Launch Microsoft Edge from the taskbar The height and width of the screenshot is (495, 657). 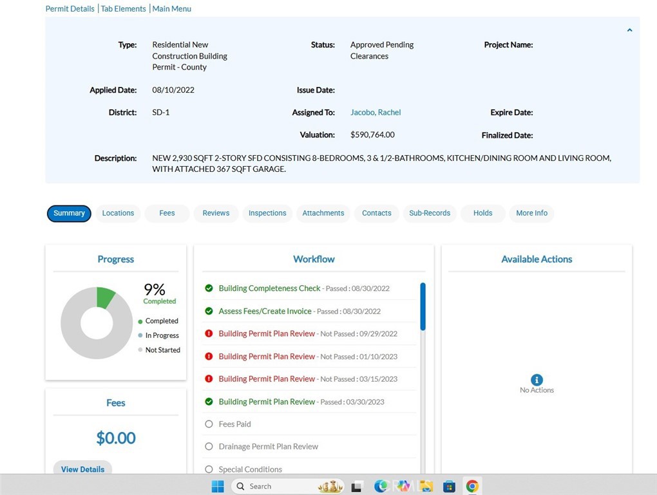(381, 486)
